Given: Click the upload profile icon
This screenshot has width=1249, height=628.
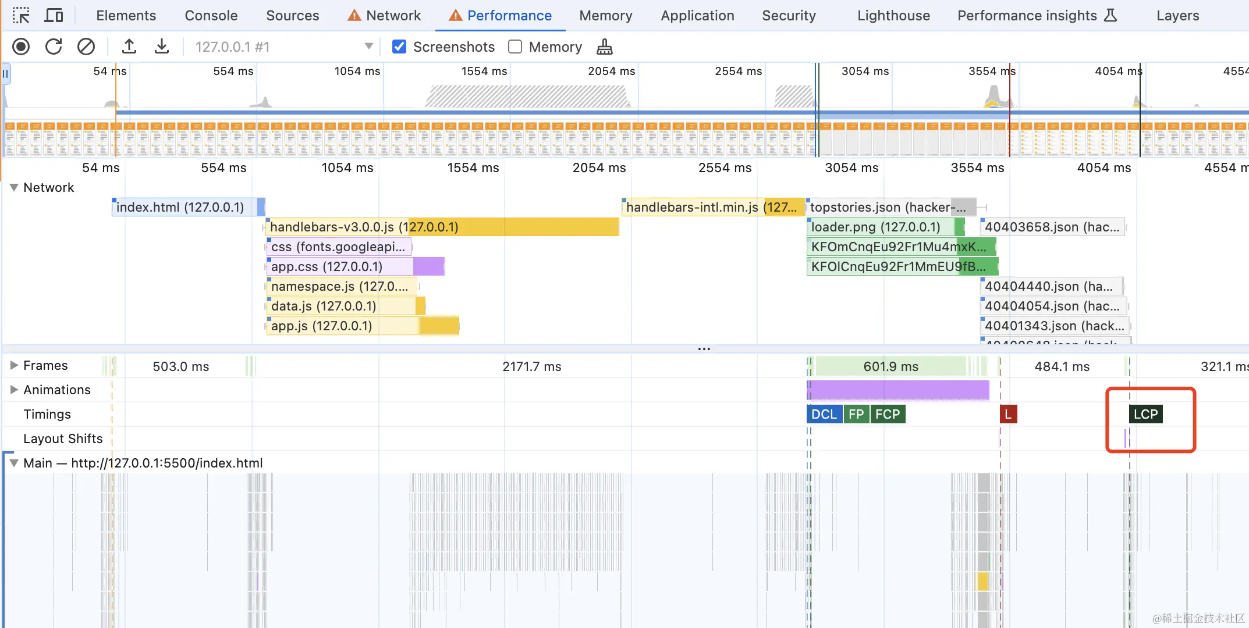Looking at the screenshot, I should 129,47.
